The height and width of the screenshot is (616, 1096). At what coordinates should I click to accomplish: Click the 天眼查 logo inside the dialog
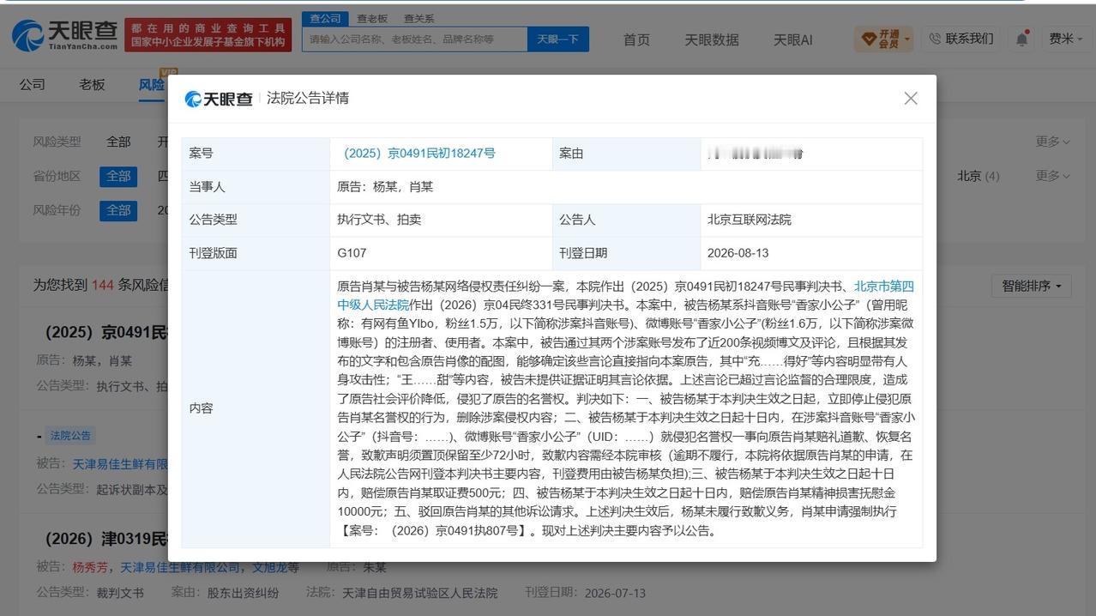[219, 99]
